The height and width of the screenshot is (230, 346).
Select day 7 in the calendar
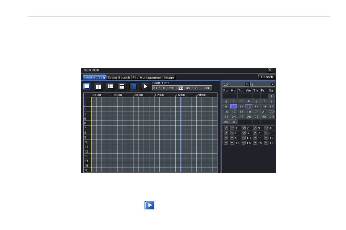pos(264,101)
